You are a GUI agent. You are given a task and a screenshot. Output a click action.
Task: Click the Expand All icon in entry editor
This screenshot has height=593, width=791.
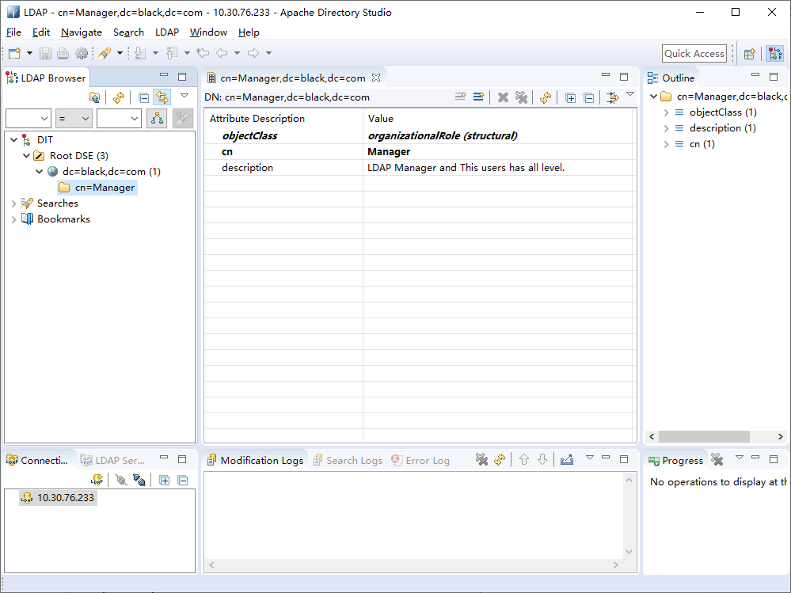(571, 98)
